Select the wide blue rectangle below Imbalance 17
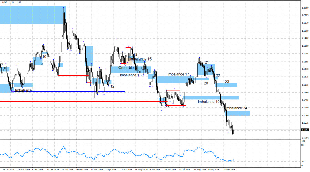 click(176, 80)
